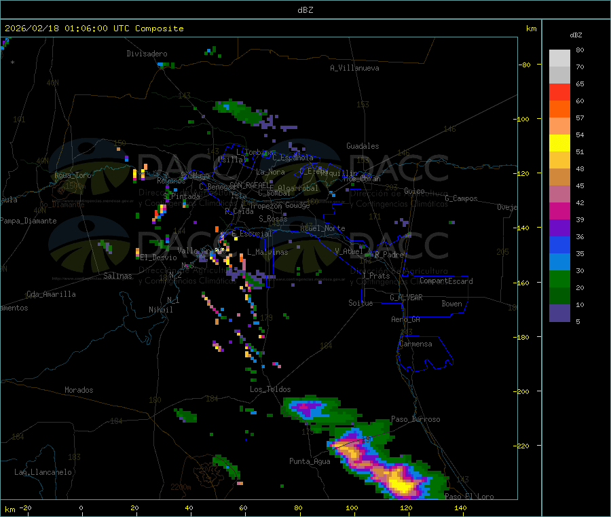The image size is (611, 517).
Task: Click the light gray 70-80 dBZ legend swatch
Action: [559, 58]
